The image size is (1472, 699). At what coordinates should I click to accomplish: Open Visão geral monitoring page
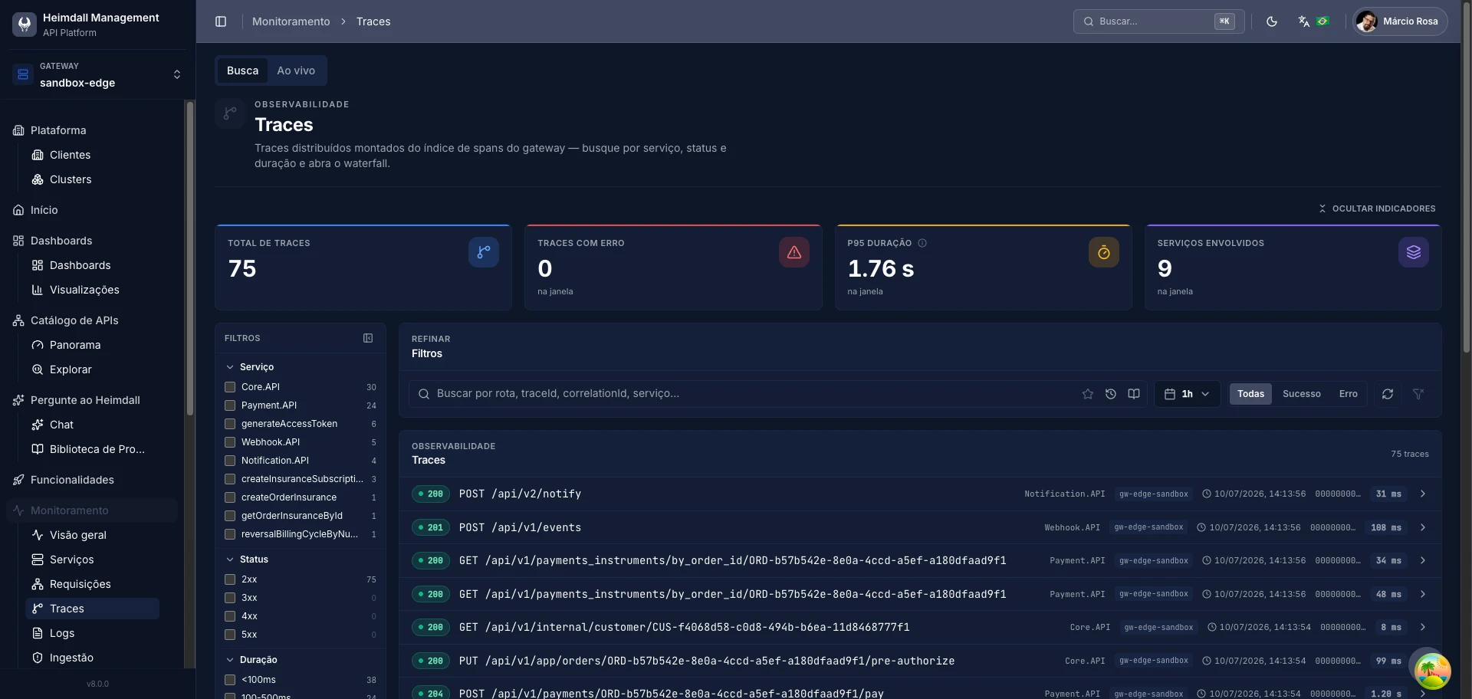[x=77, y=535]
